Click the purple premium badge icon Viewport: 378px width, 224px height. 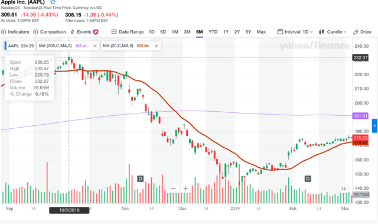96,32
